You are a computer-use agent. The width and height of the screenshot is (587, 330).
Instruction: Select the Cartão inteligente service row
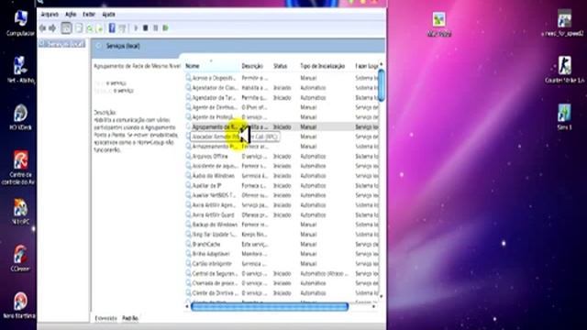282,264
